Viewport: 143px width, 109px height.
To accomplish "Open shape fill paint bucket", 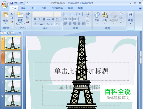I will 122,14.
